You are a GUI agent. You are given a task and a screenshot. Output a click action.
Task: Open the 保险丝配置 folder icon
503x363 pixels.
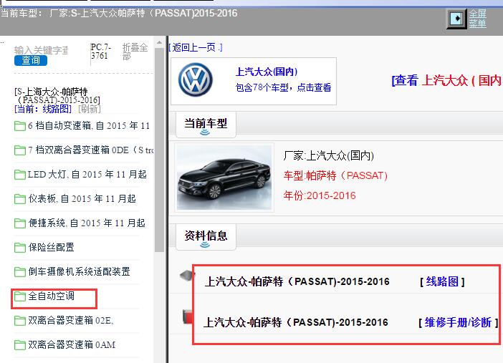click(x=20, y=248)
